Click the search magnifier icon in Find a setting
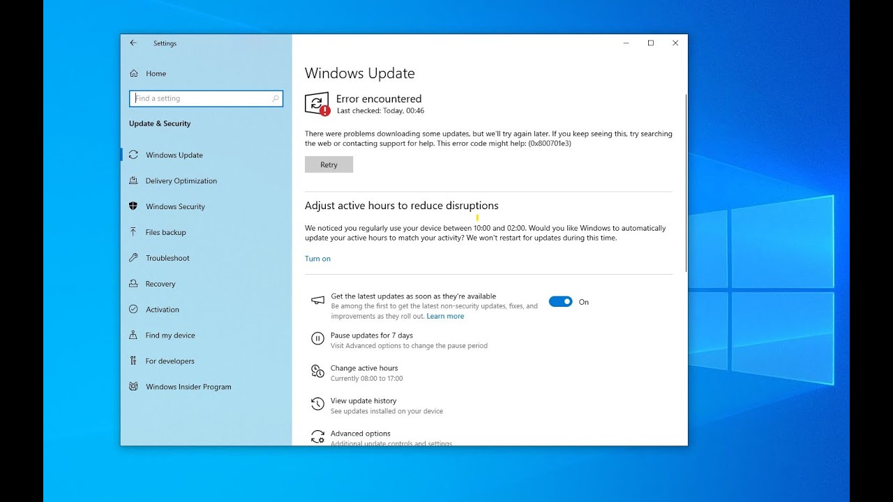The width and height of the screenshot is (893, 502). 276,99
